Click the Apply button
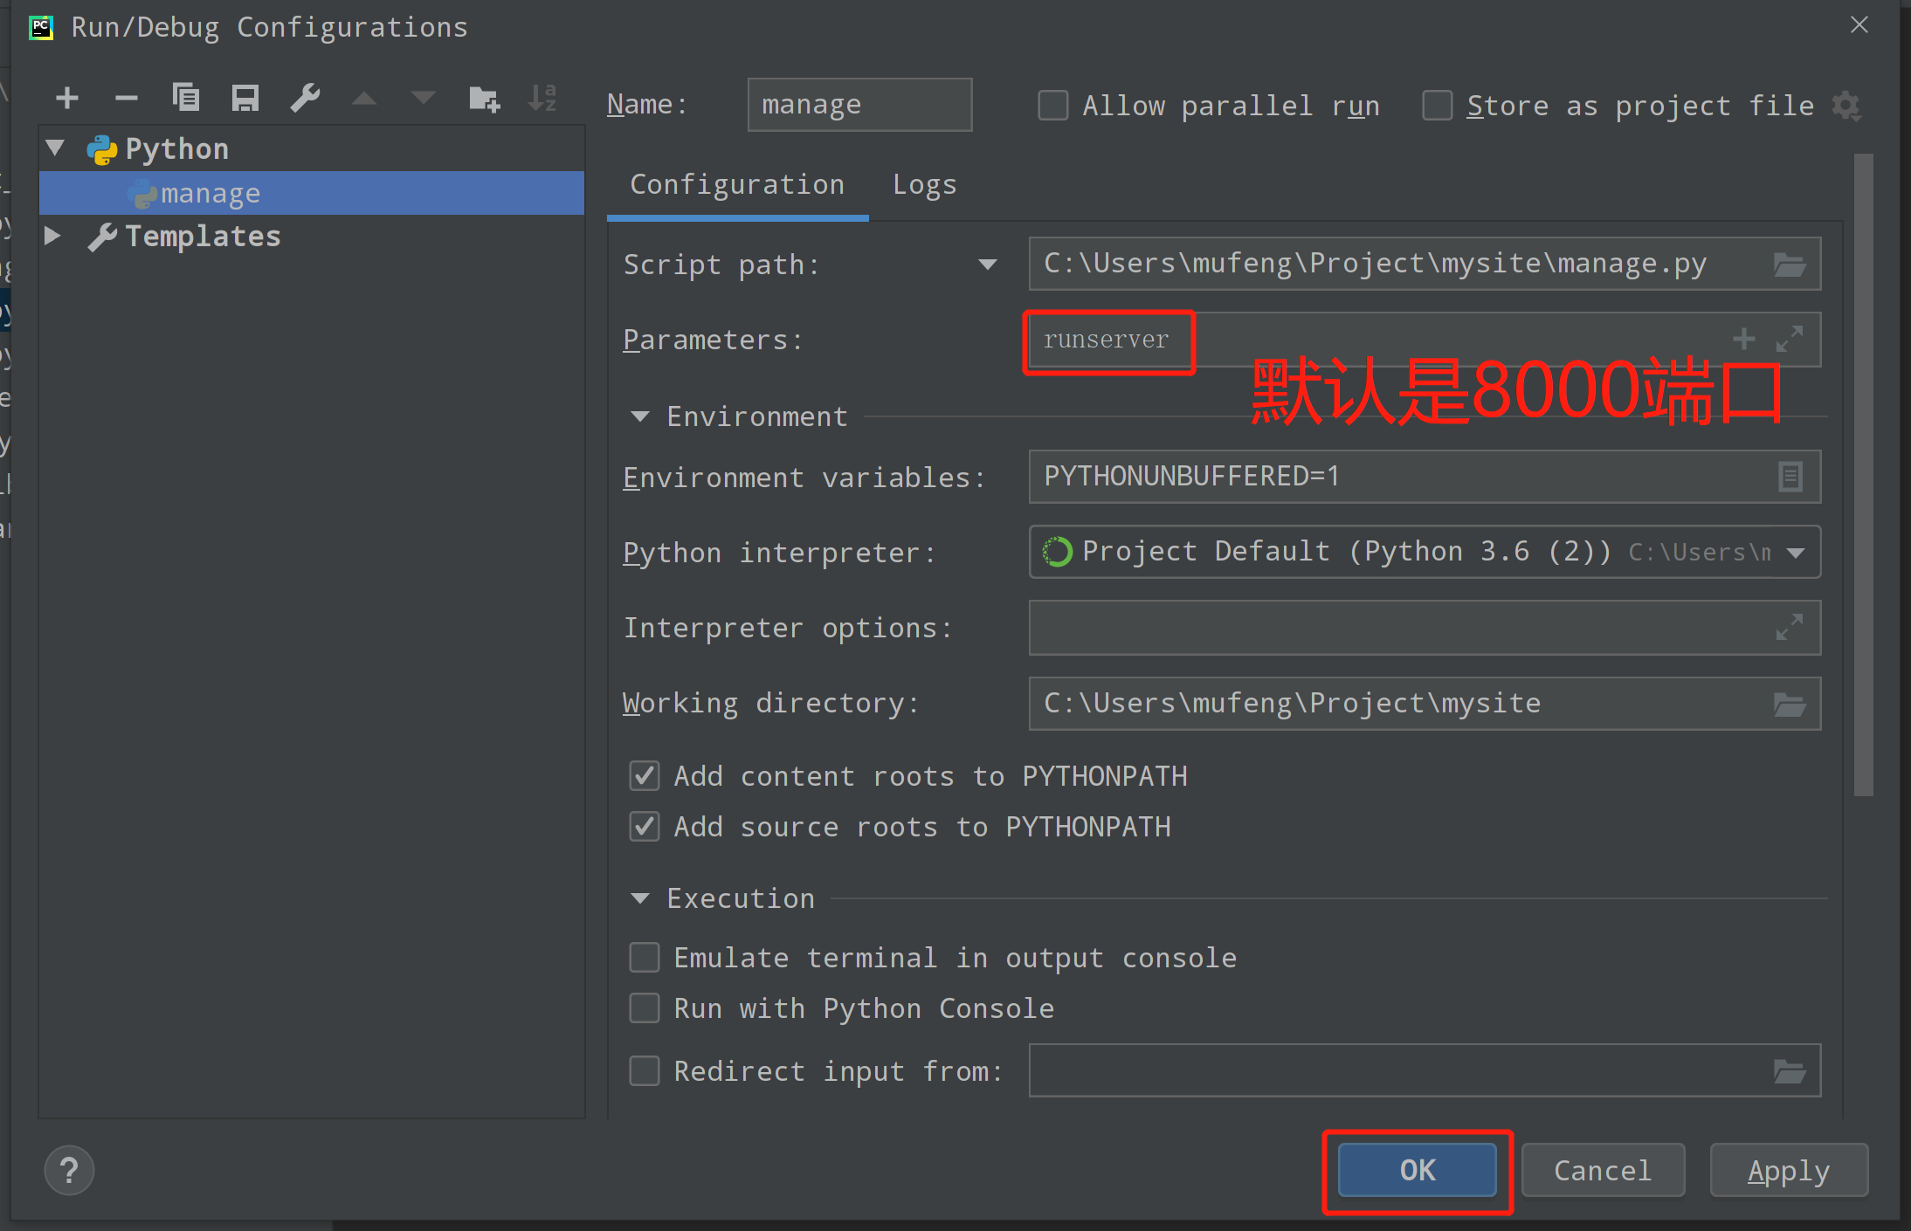The image size is (1911, 1231). coord(1788,1170)
